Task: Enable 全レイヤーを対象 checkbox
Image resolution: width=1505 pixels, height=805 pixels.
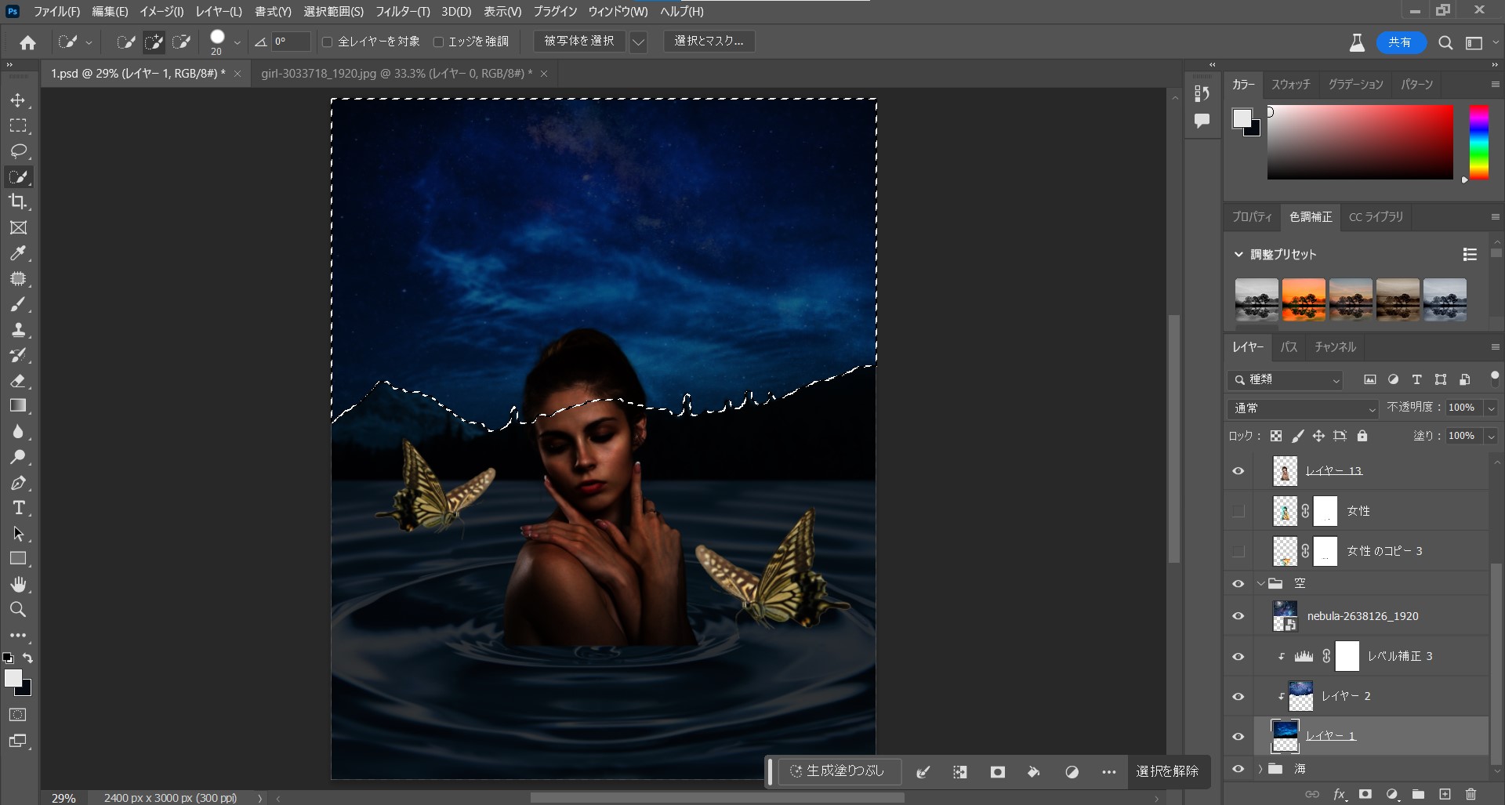Action: pyautogui.click(x=328, y=42)
